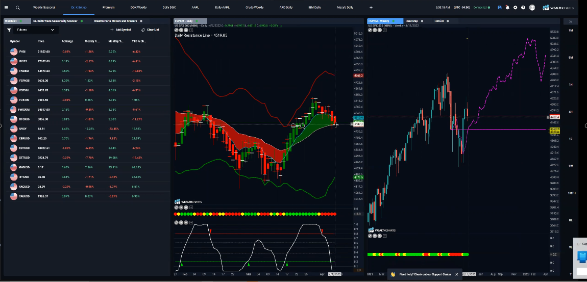Open the user profile avatar
The width and height of the screenshot is (587, 282).
pyautogui.click(x=532, y=8)
